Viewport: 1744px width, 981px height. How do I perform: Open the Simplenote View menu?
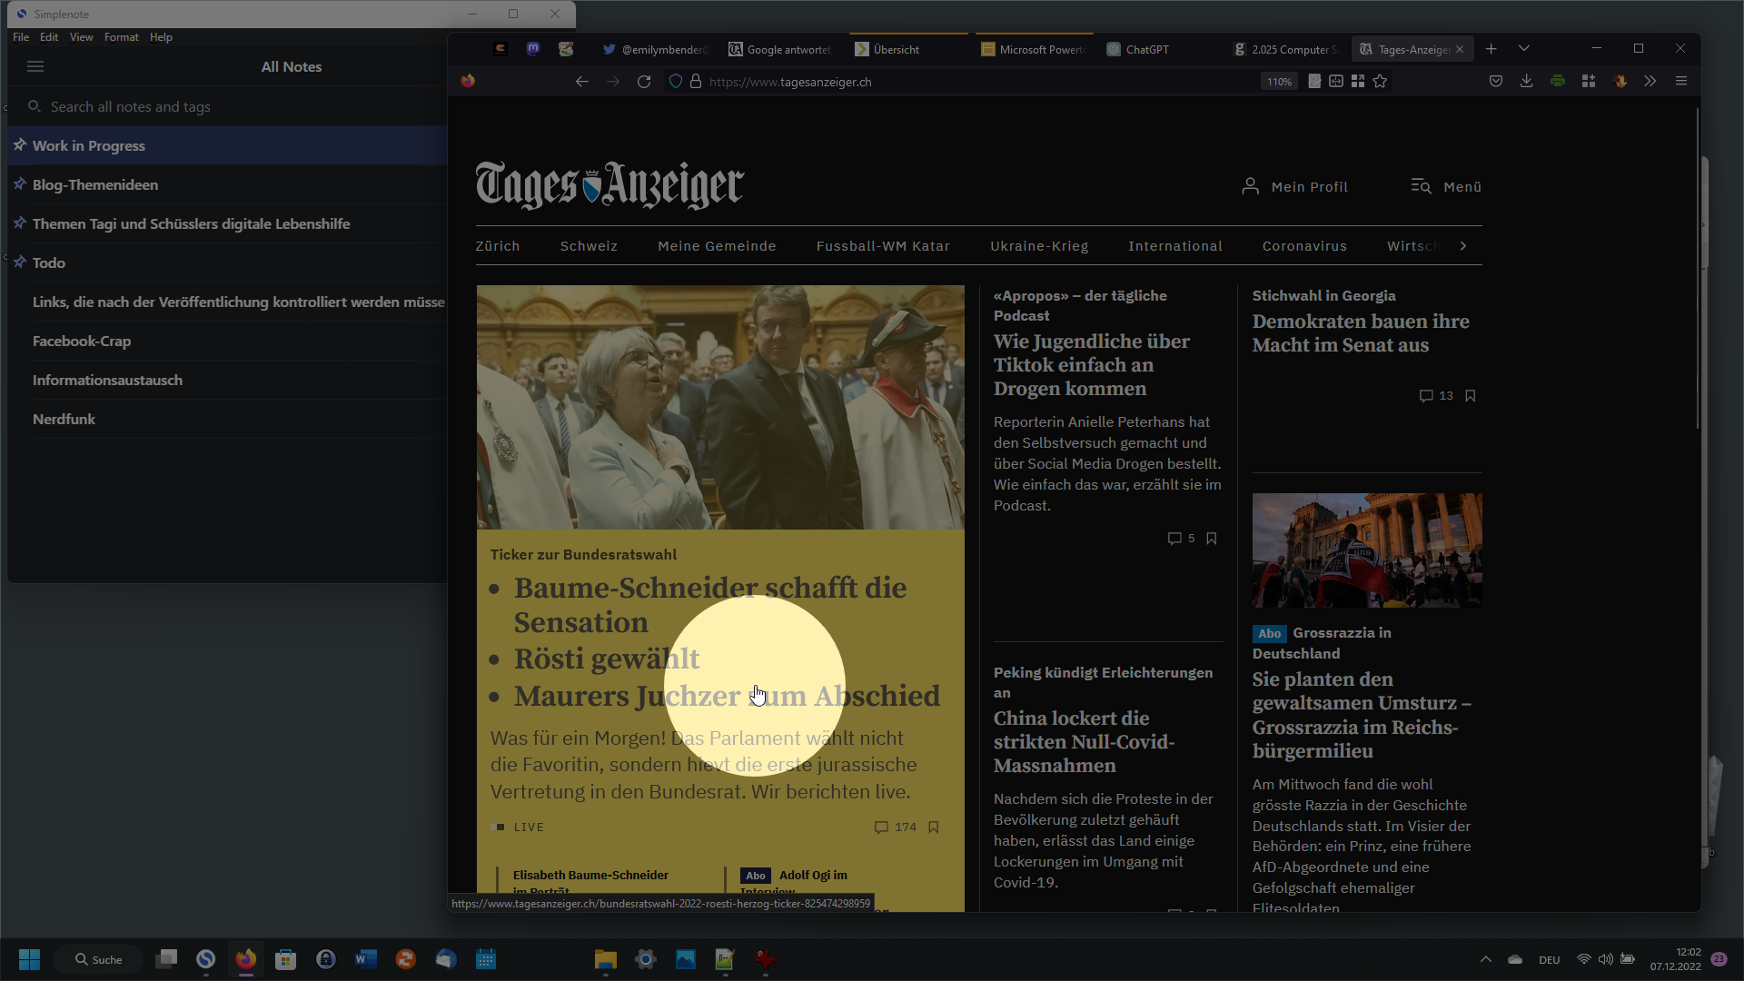pos(82,37)
